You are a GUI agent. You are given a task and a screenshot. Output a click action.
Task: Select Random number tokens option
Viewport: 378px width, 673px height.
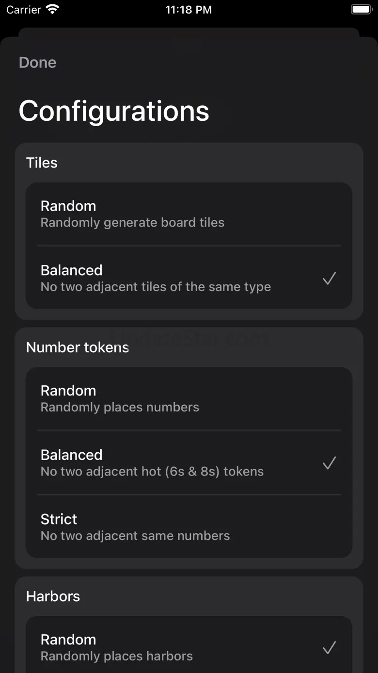point(188,398)
